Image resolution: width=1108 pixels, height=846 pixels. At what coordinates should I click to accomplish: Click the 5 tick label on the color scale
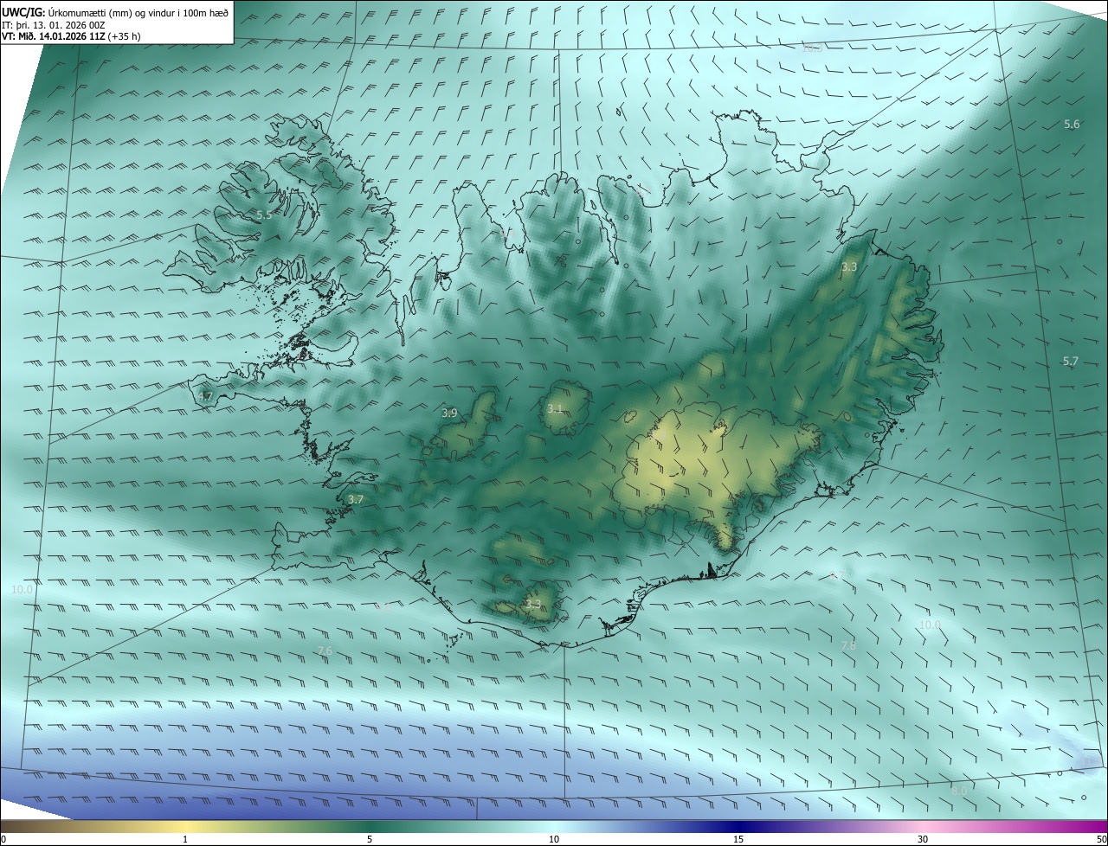[370, 839]
